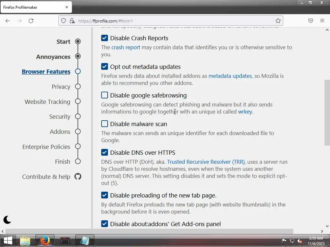Go back using the back arrow icon
Screen dimensions: 330x247
tap(8, 21)
